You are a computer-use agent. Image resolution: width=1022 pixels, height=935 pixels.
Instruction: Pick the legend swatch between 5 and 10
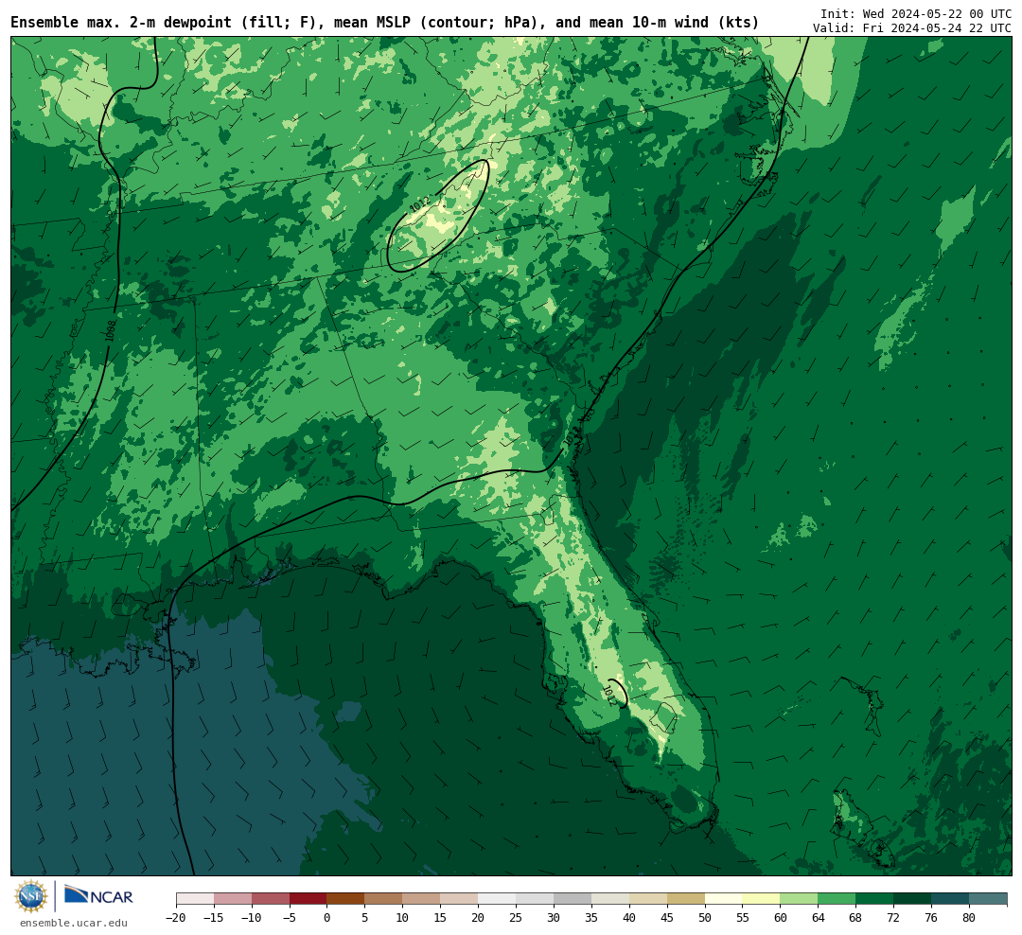click(384, 899)
